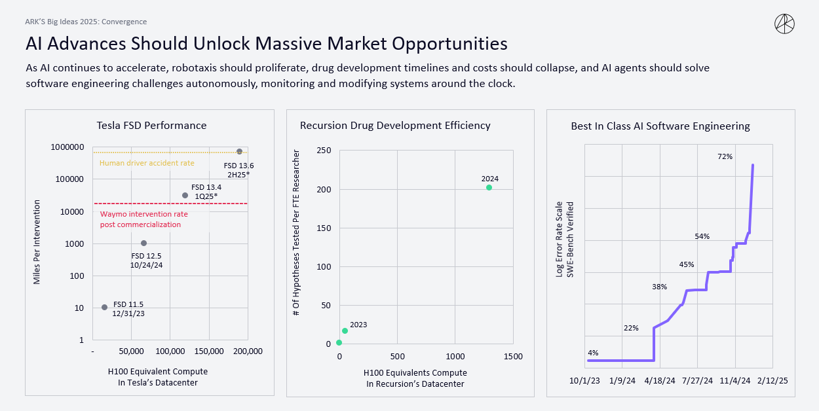The width and height of the screenshot is (819, 411).
Task: Click the 10000 y-axis tick label
Action: [x=73, y=211]
